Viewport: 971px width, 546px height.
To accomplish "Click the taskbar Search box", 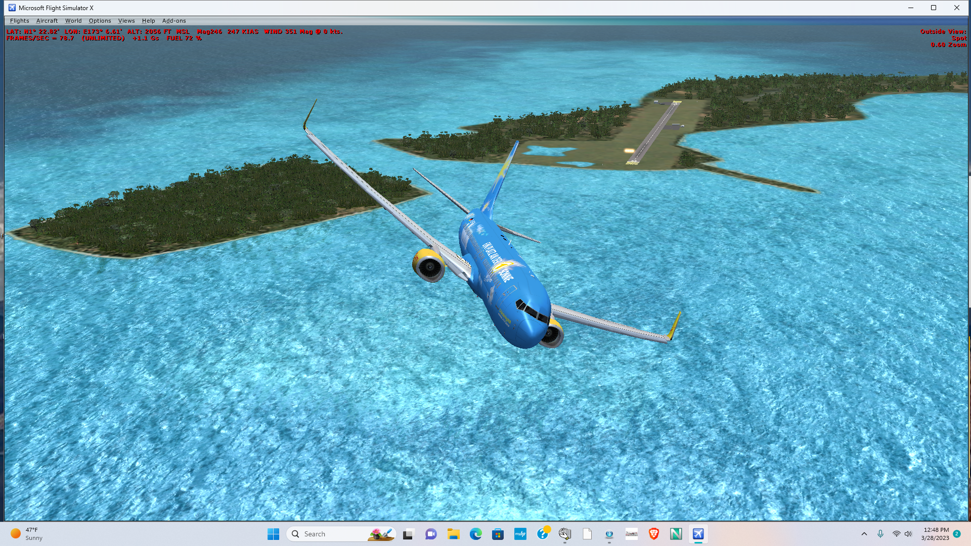I will (341, 534).
